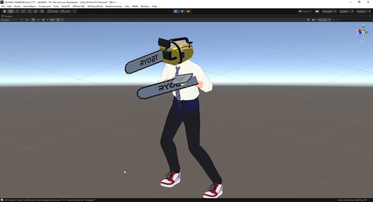Select the Rect transform tool

click(29, 11)
